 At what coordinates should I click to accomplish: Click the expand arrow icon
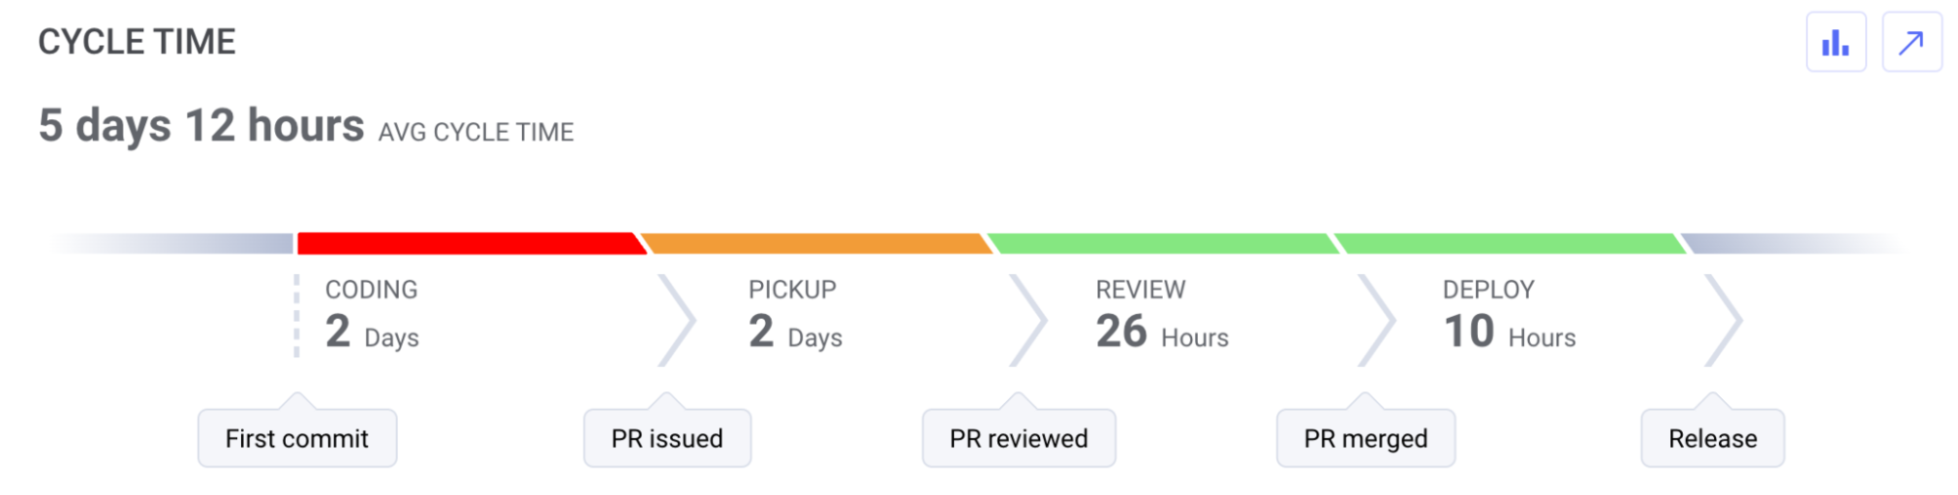coord(1911,42)
